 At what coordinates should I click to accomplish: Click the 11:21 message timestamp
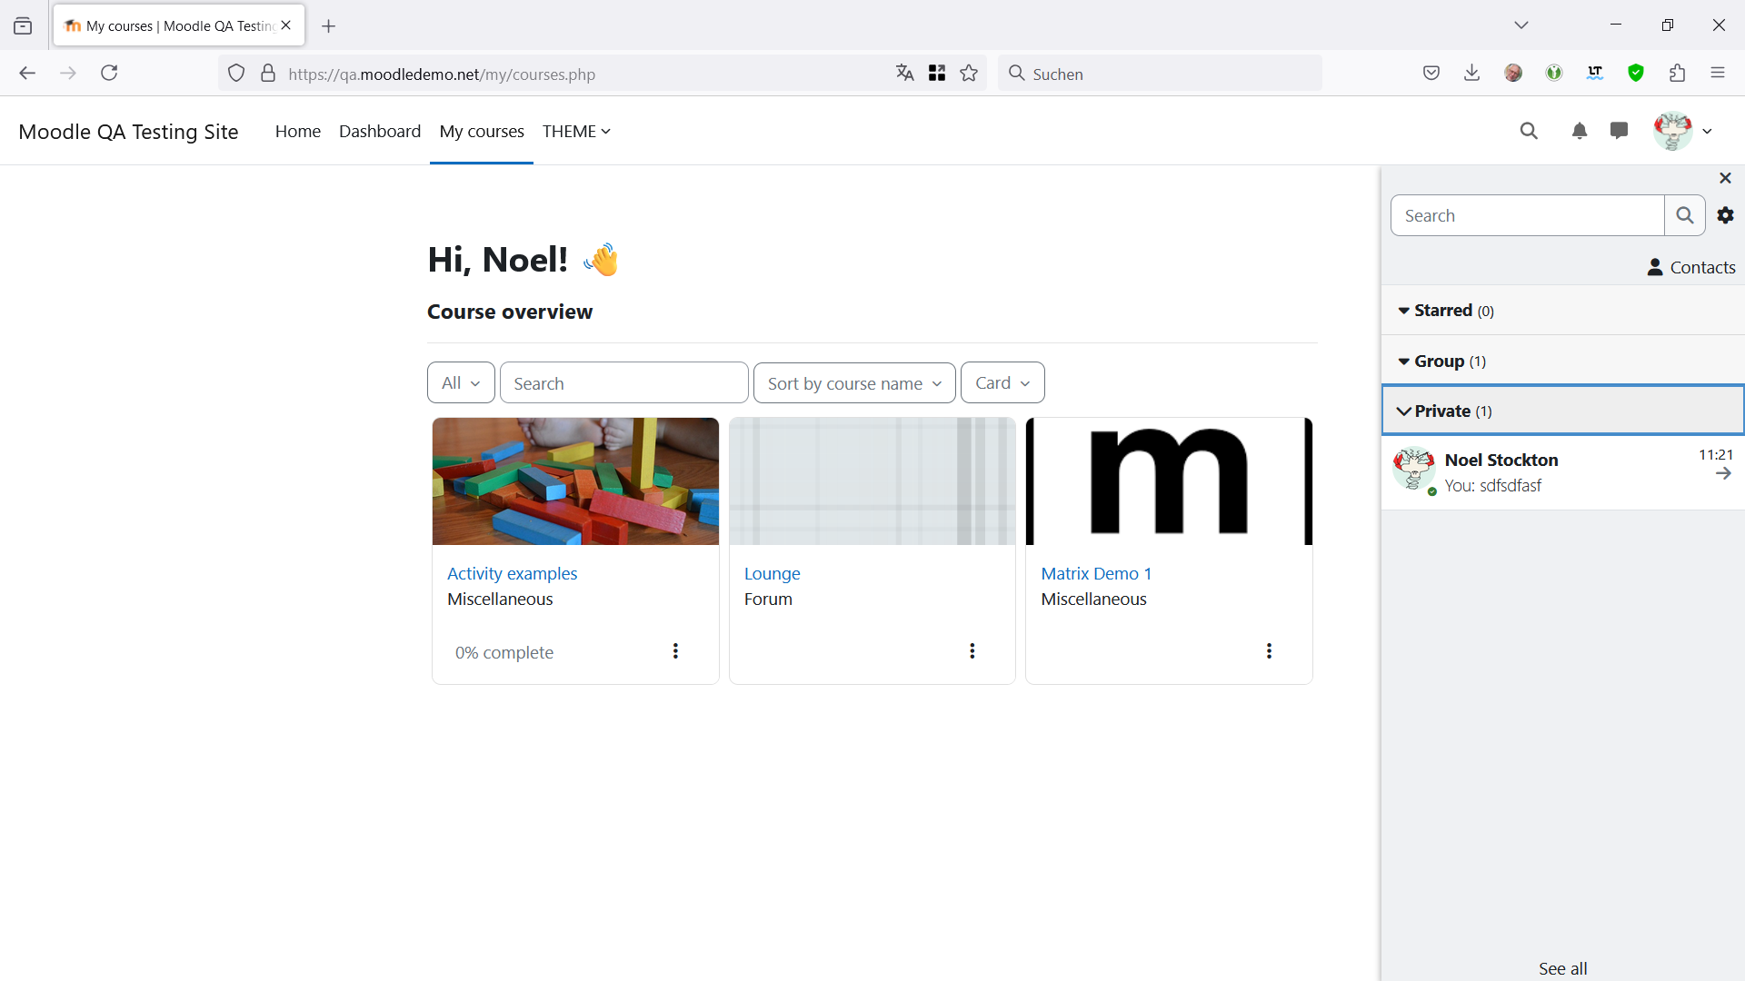pyautogui.click(x=1715, y=454)
